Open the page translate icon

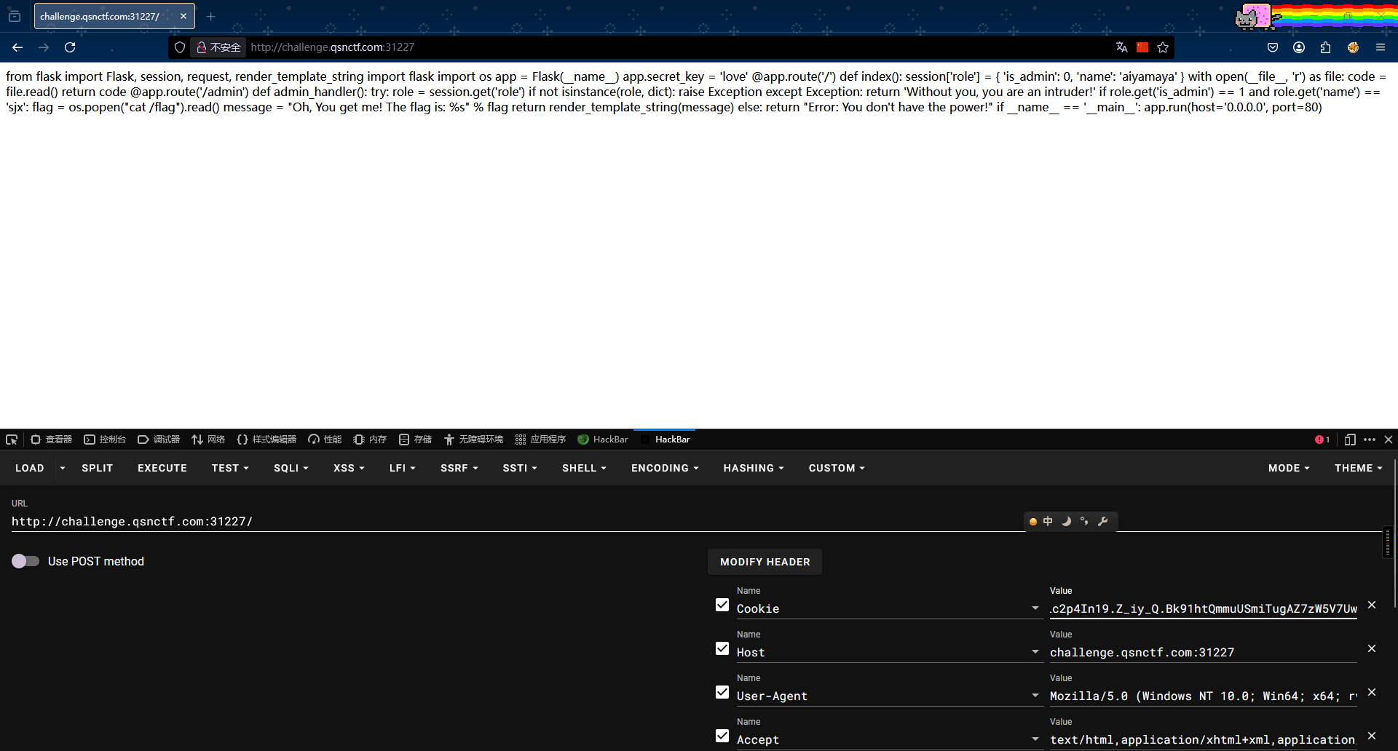click(x=1121, y=47)
